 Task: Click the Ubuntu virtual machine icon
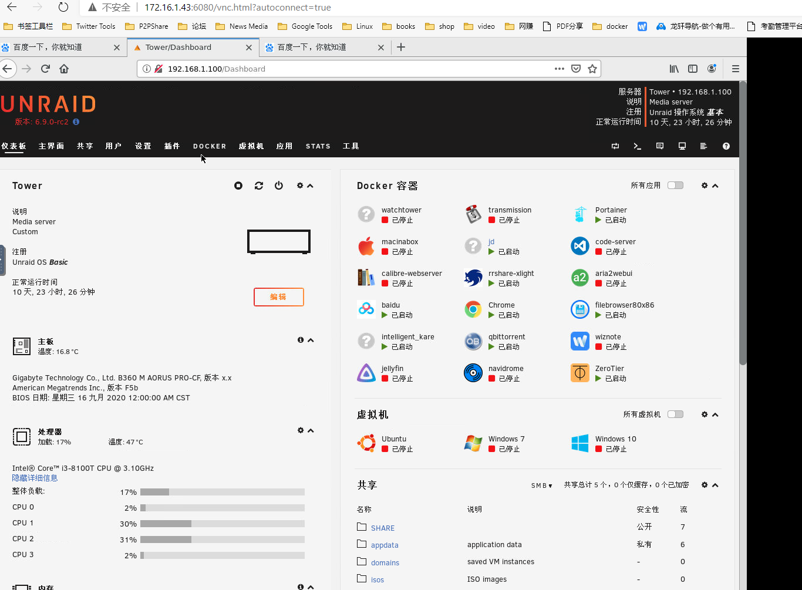pyautogui.click(x=366, y=443)
